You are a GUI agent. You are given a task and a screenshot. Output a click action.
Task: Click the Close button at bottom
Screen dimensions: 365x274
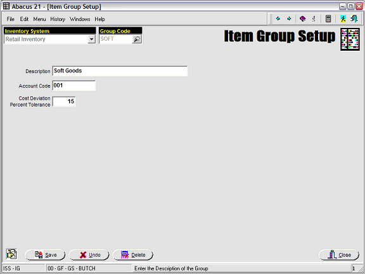click(338, 255)
